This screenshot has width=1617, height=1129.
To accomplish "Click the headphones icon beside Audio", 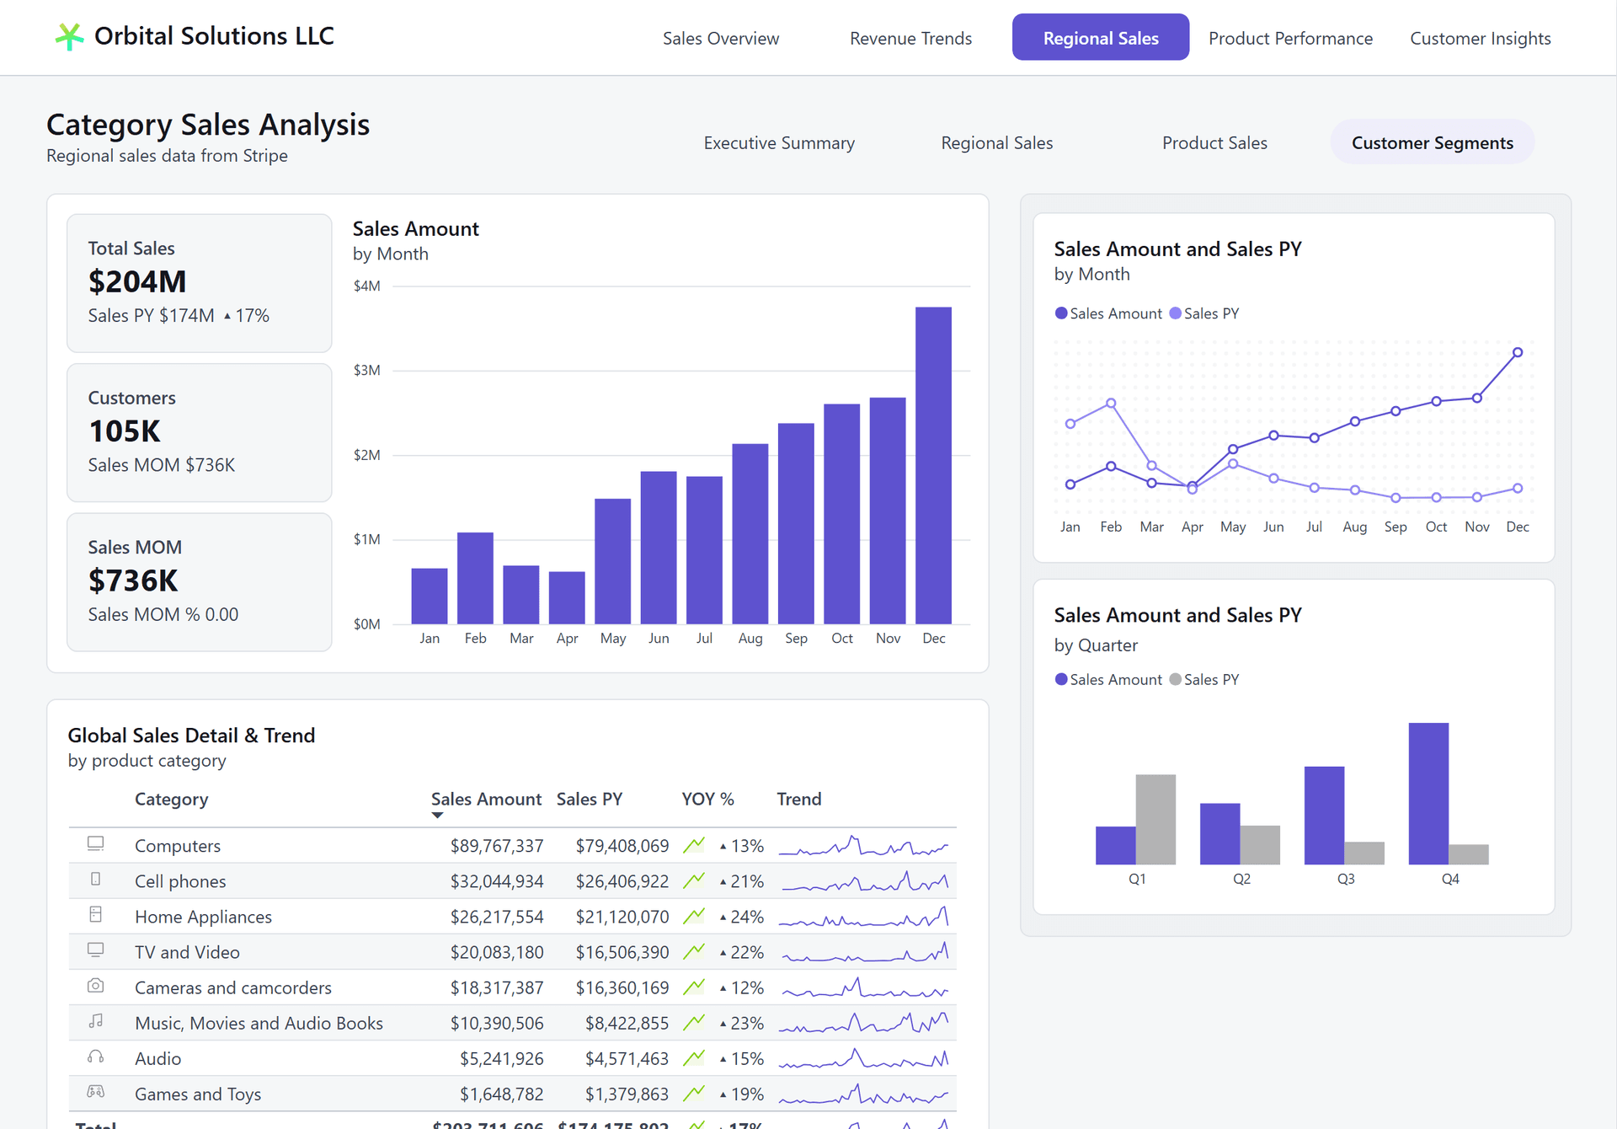I will [96, 1057].
